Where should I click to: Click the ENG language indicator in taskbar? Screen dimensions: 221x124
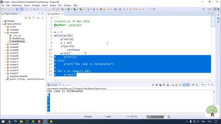tap(203, 122)
